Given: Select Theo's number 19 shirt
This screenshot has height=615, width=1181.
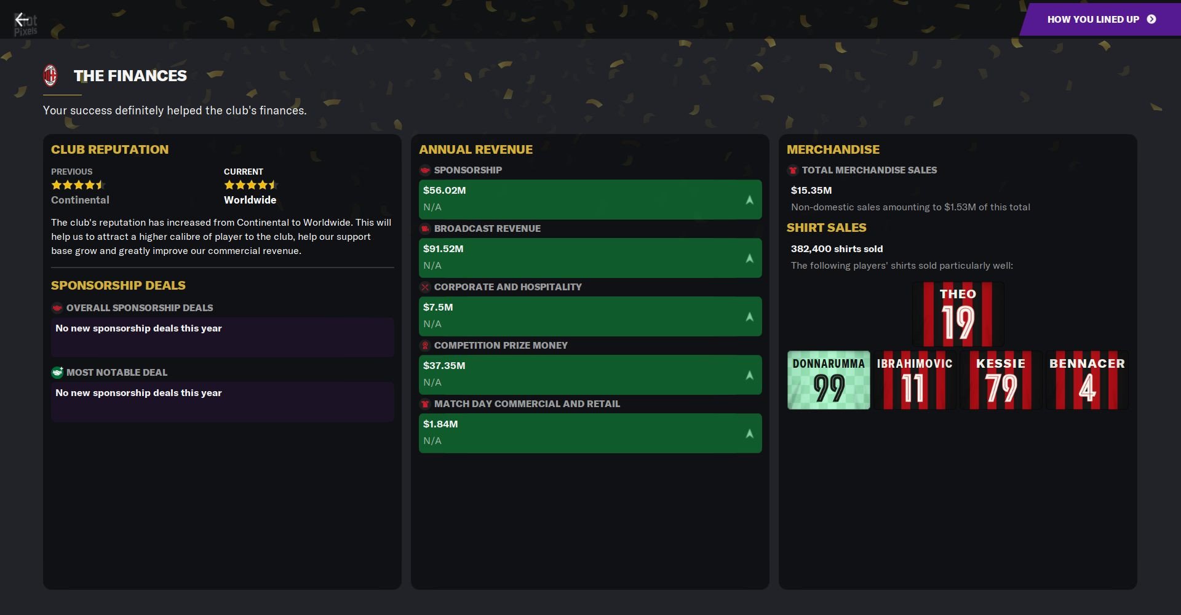Looking at the screenshot, I should coord(958,314).
